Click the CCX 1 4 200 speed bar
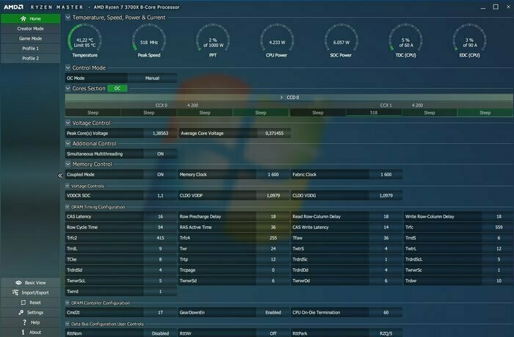514x337 pixels. click(x=402, y=105)
